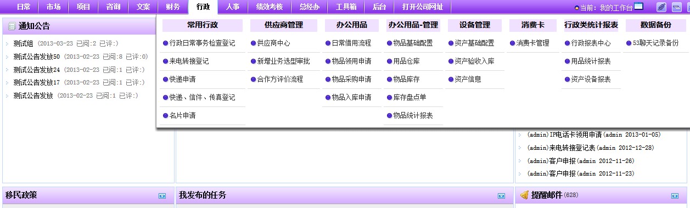The image size is (690, 208).
Task: Click the window icon beside 我的工作台
Action: tap(638, 7)
